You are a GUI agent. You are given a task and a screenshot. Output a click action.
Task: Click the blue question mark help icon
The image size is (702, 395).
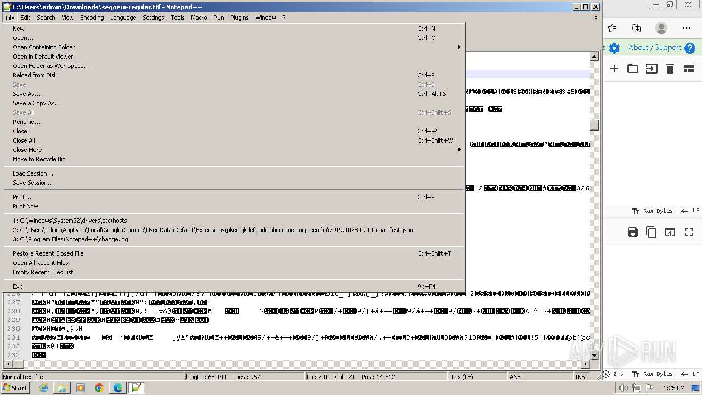pyautogui.click(x=690, y=48)
